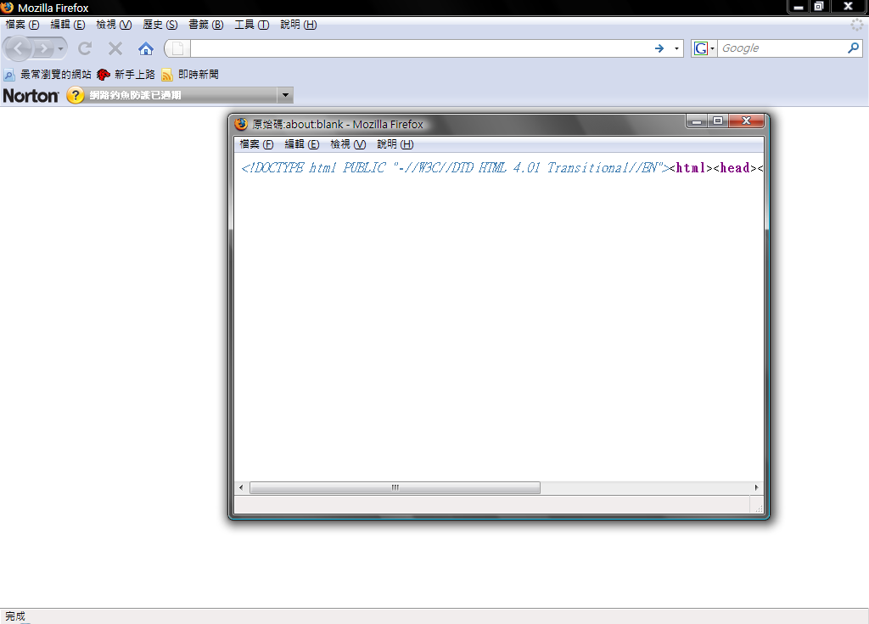The width and height of the screenshot is (869, 624).
Task: Click the Reload page icon
Action: tap(85, 48)
